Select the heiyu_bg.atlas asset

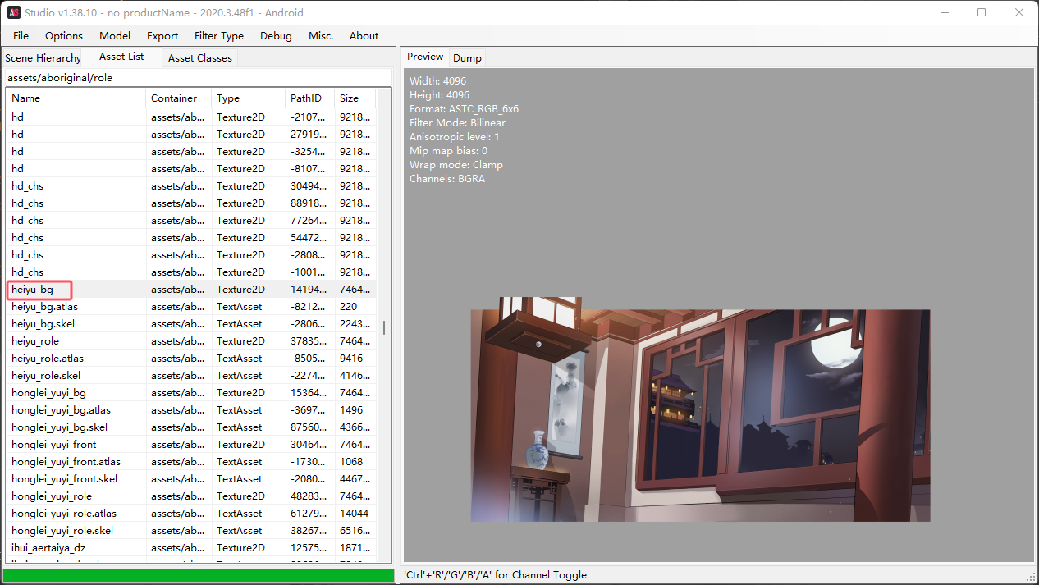click(x=191, y=307)
